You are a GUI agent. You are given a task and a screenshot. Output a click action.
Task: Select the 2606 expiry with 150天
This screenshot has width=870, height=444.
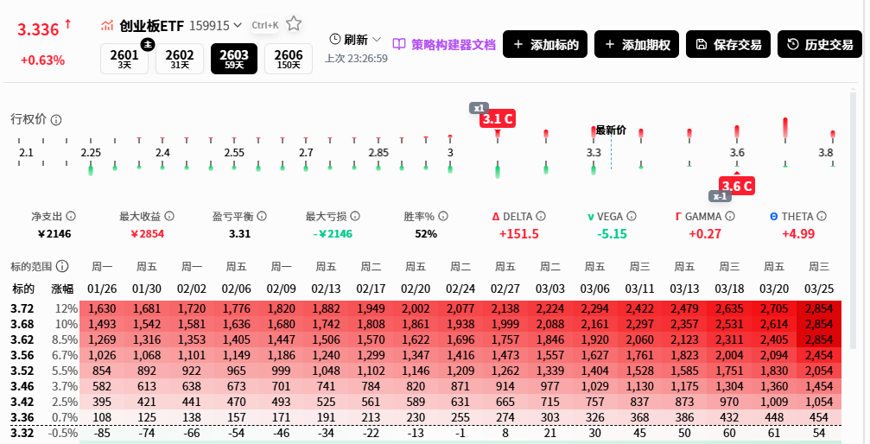tap(288, 59)
